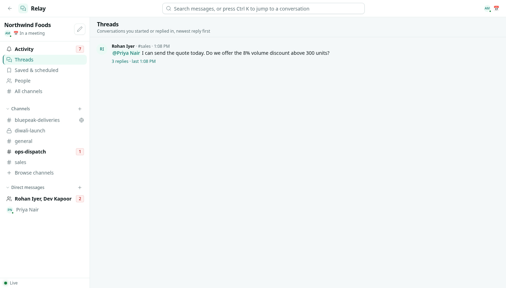Go to People in the sidebar
Image resolution: width=506 pixels, height=288 pixels.
45,81
